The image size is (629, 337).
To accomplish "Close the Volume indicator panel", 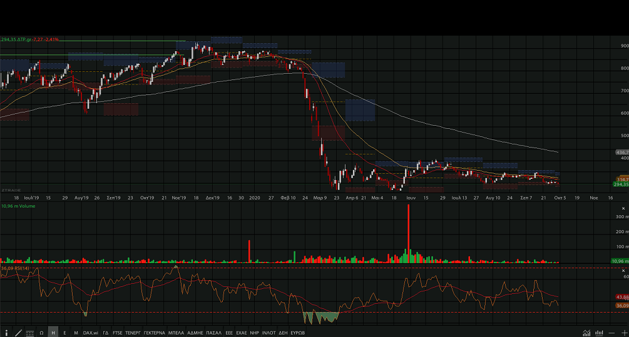I will pyautogui.click(x=625, y=207).
